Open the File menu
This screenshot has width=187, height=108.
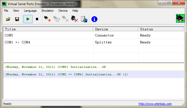pos(6,11)
